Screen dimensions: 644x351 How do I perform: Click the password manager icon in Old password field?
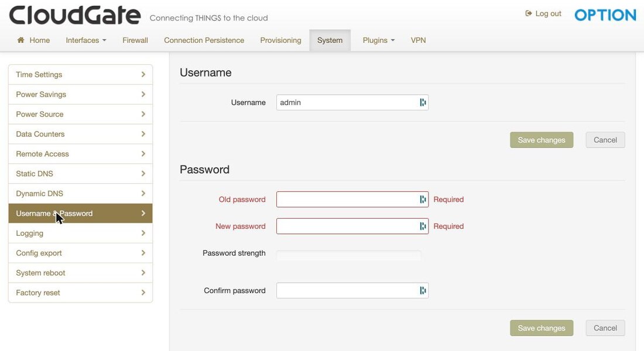[x=423, y=199]
